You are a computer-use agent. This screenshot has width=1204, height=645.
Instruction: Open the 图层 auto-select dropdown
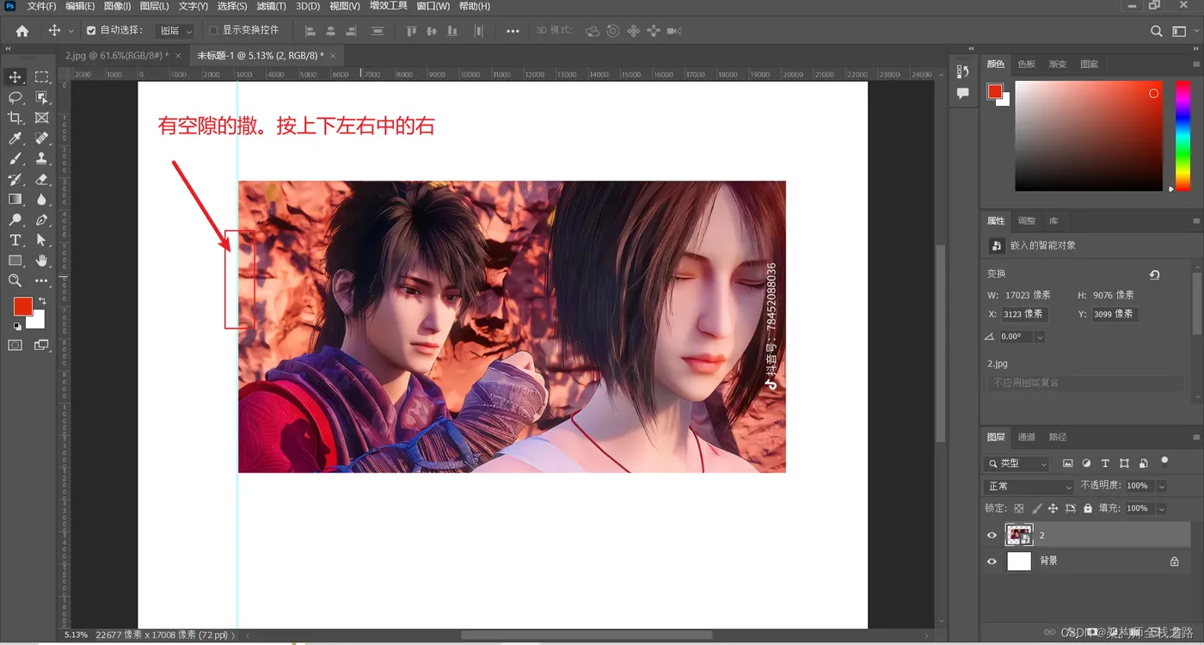pyautogui.click(x=175, y=31)
